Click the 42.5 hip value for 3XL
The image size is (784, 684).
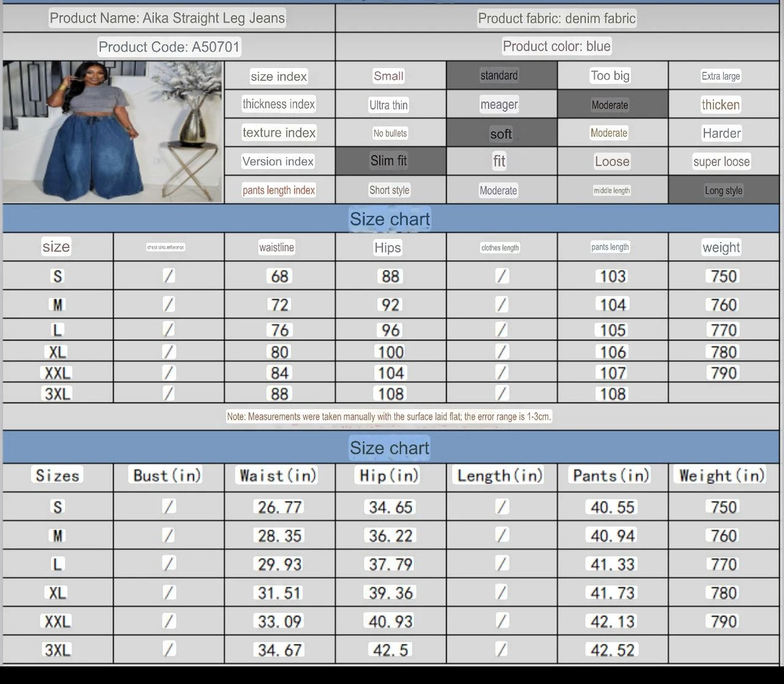point(390,650)
